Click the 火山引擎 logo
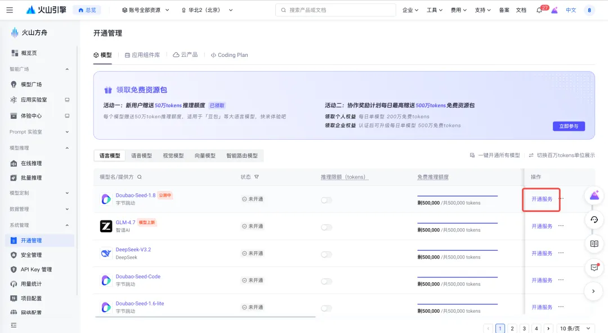 coord(46,10)
